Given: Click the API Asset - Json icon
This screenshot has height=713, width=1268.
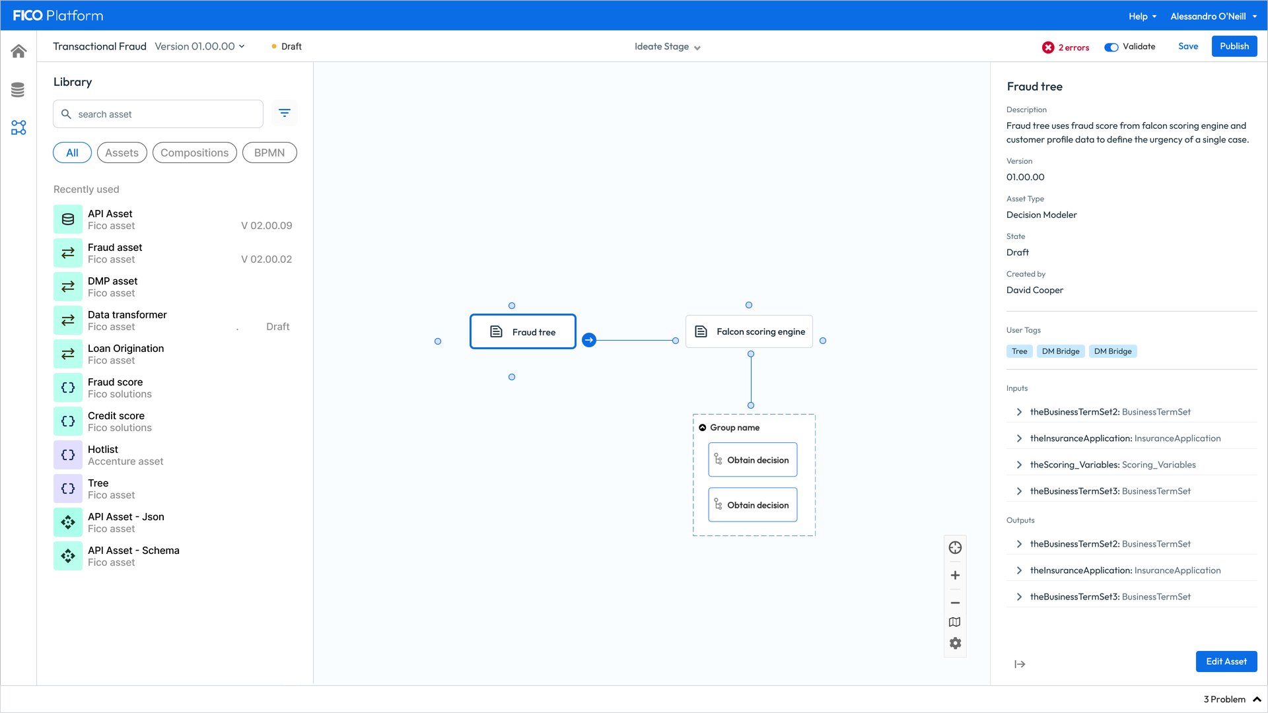Looking at the screenshot, I should 68,522.
